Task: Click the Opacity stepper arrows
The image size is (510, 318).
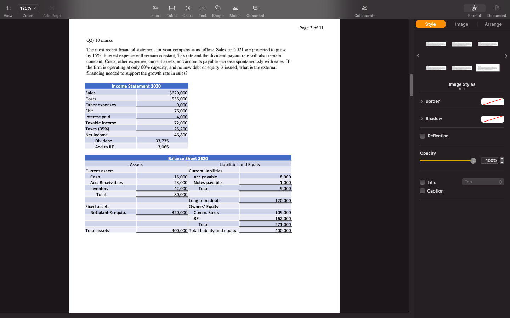Action: point(502,161)
